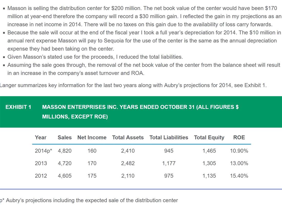Click the Total Assets column header
The height and width of the screenshot is (207, 282).
pyautogui.click(x=128, y=137)
